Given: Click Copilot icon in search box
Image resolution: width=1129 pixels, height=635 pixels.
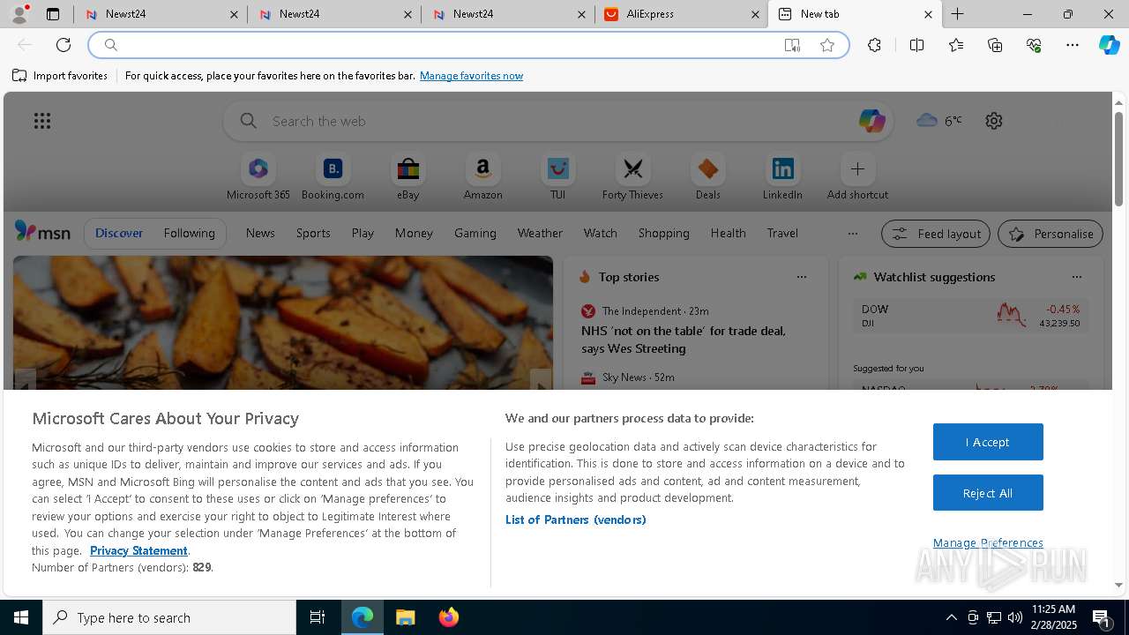Looking at the screenshot, I should click(x=871, y=121).
